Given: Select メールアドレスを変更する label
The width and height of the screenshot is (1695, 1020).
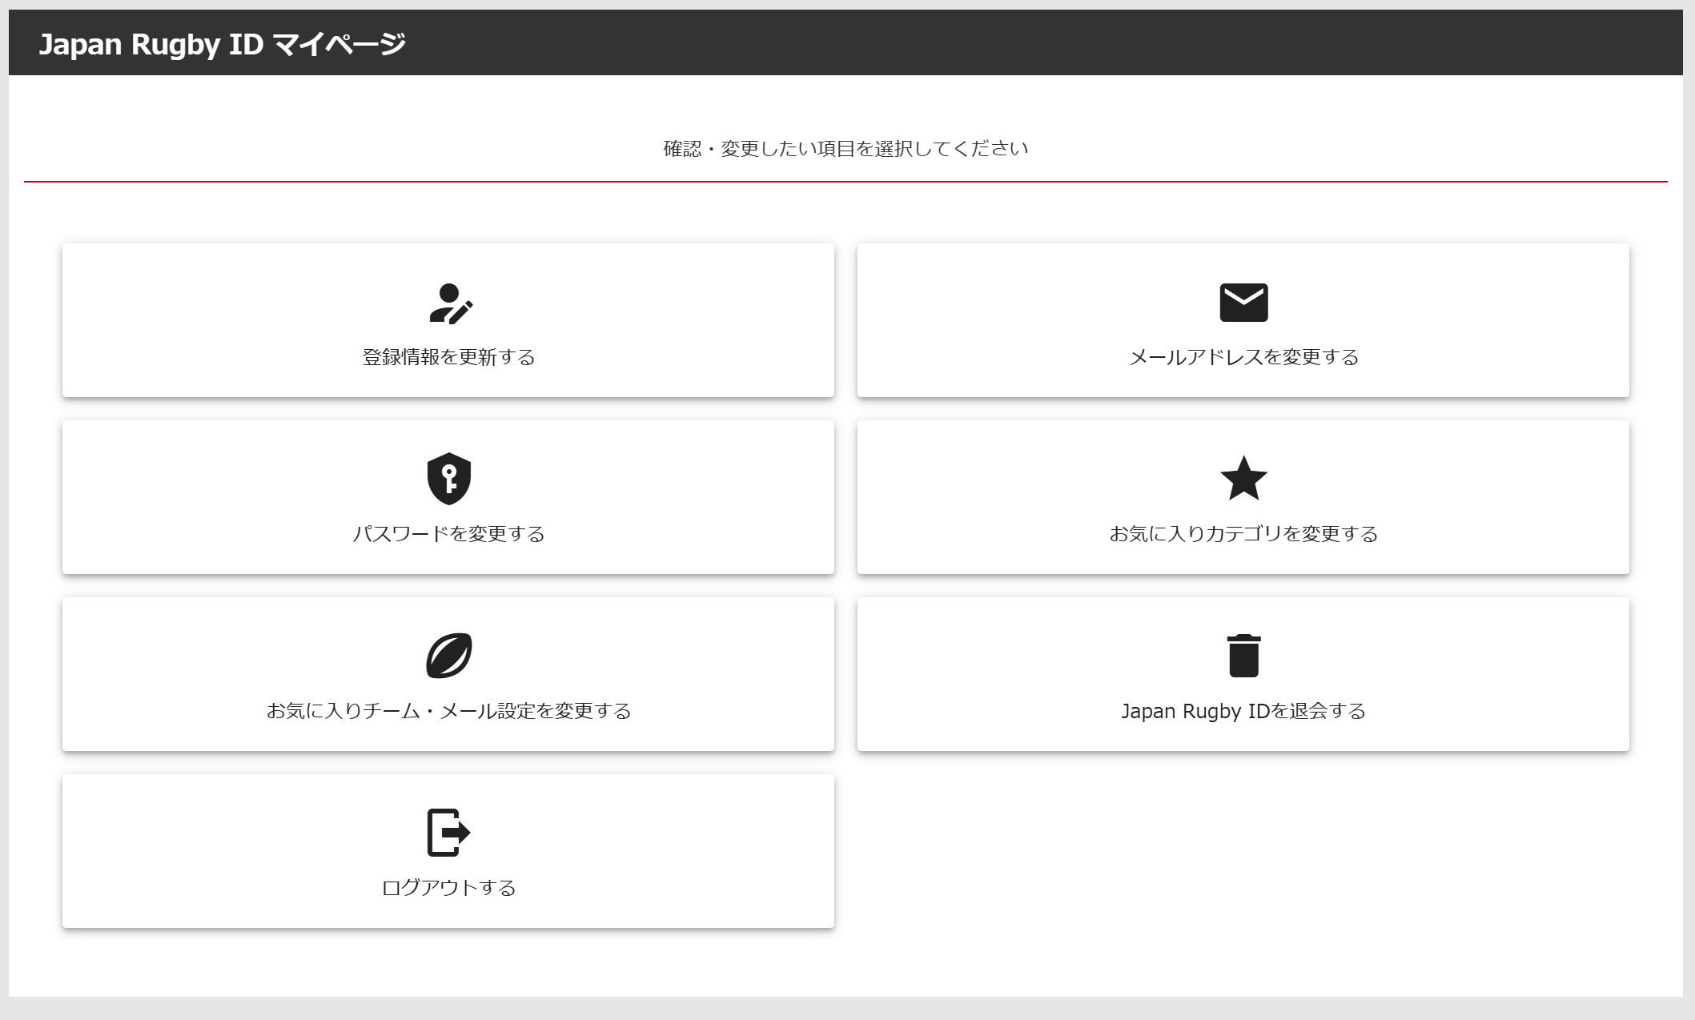Looking at the screenshot, I should click(x=1243, y=357).
